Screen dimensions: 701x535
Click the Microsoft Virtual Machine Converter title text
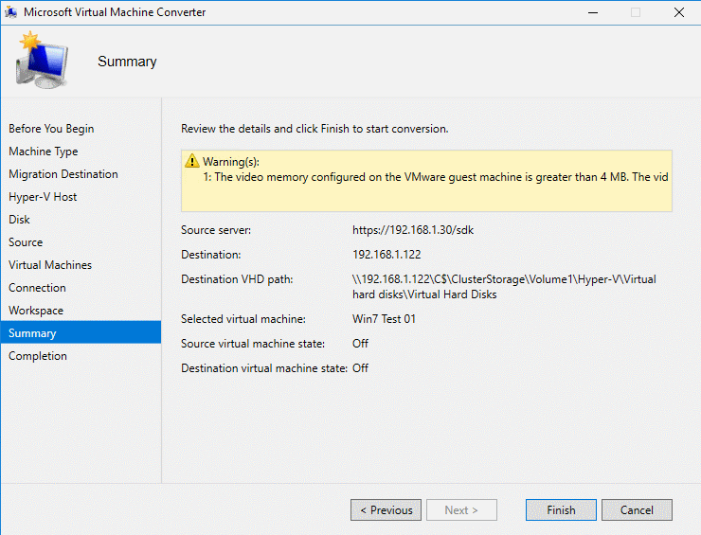click(x=115, y=12)
